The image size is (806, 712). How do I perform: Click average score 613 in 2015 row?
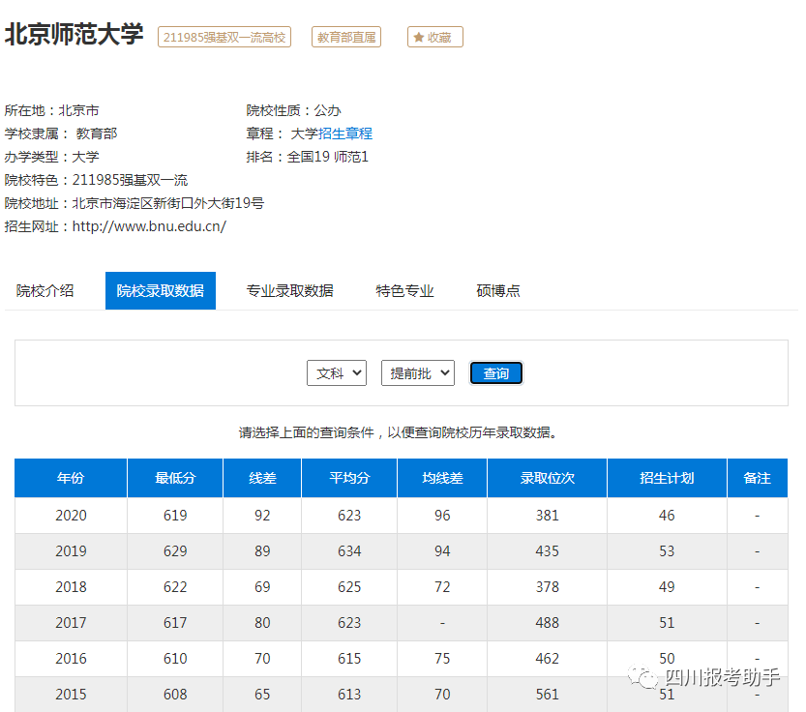(x=349, y=695)
